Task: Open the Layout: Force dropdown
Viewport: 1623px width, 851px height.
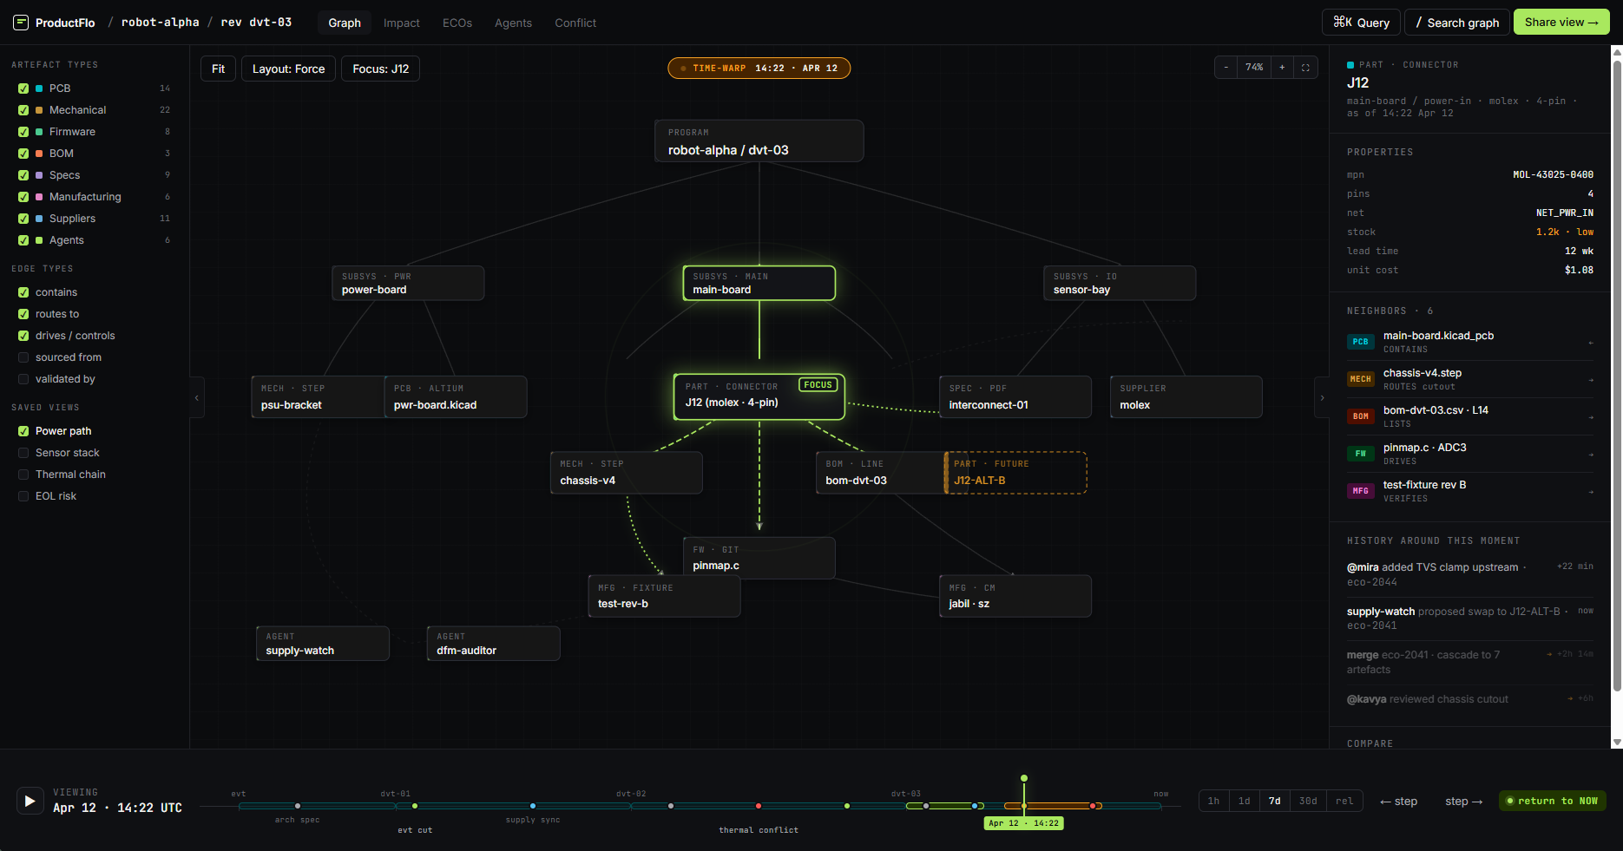Action: [288, 68]
